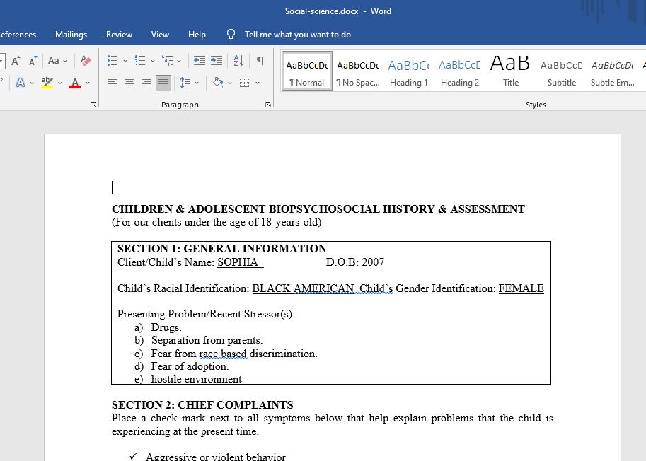Apply yellow text highlight color
Screen dimensions: 646x461
coord(47,83)
